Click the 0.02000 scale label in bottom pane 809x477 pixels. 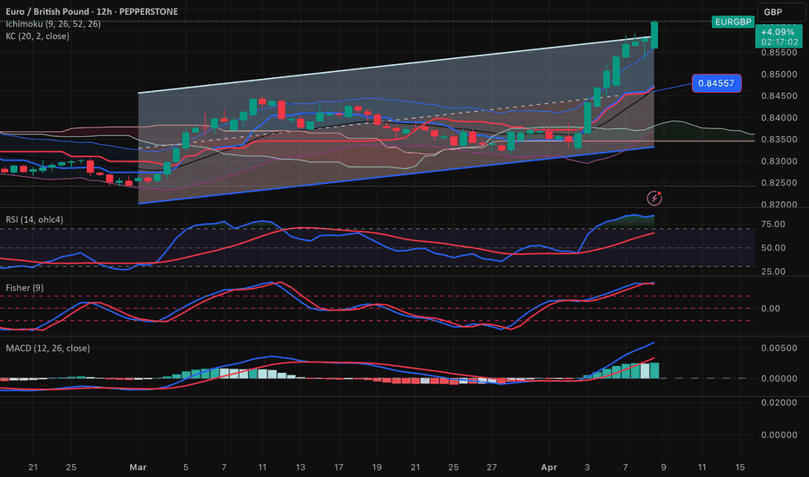pyautogui.click(x=779, y=402)
